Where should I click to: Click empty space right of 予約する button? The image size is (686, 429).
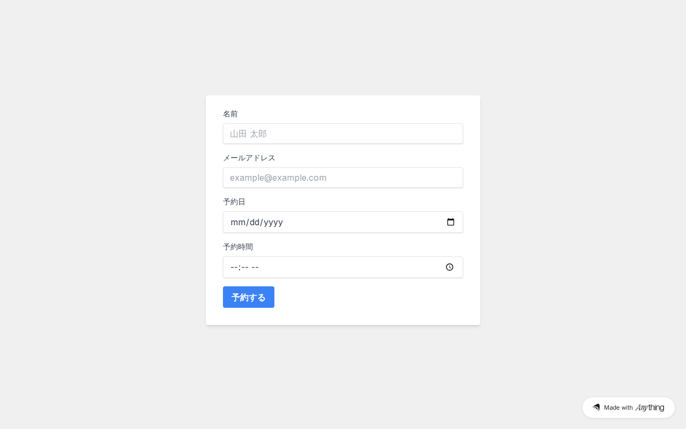point(370,297)
